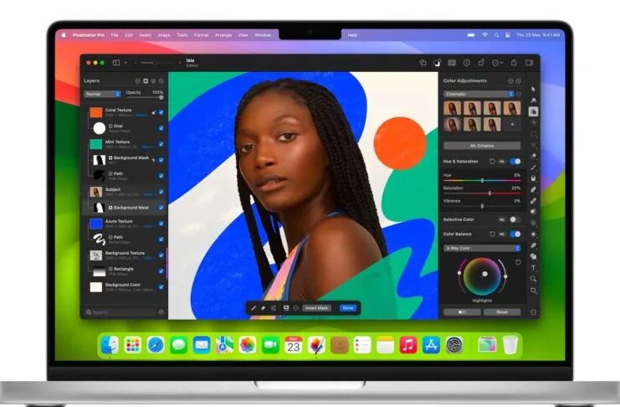The height and width of the screenshot is (407, 620).
Task: Enable the Selective Color switch
Action: click(x=515, y=219)
